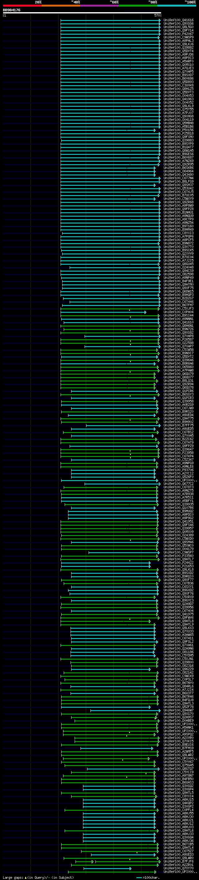Select hit UniRef100_C8YXI4

pos(178,796)
